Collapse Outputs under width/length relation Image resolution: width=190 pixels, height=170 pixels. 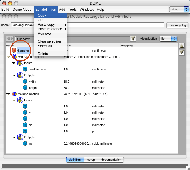click(14, 76)
